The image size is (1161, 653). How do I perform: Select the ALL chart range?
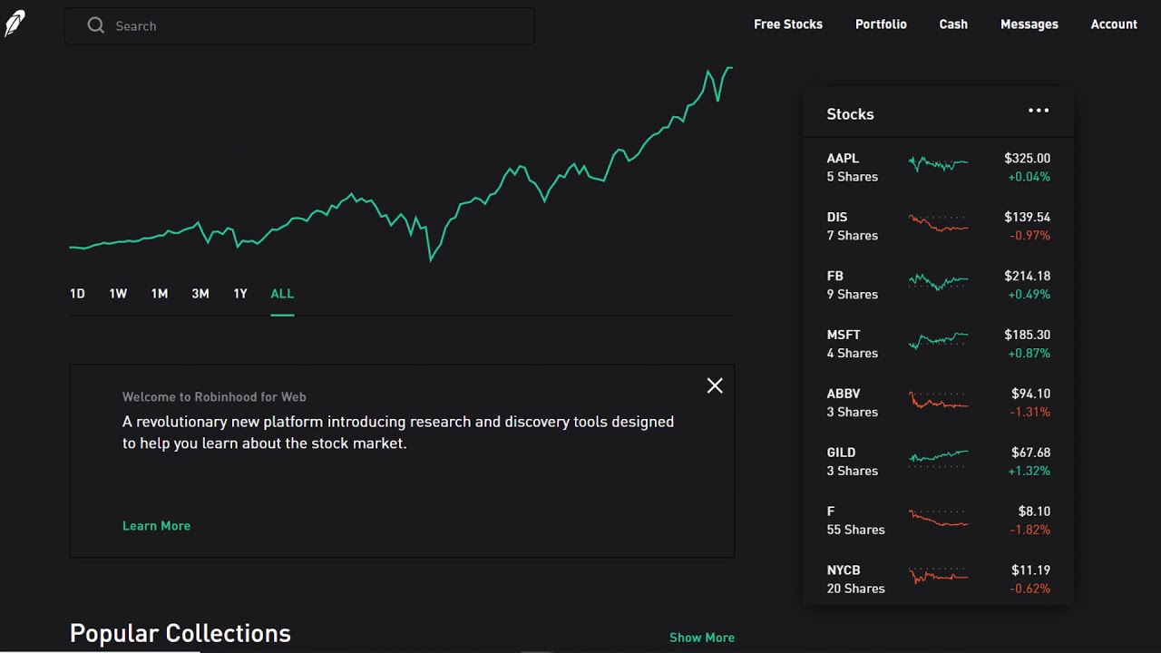point(282,294)
